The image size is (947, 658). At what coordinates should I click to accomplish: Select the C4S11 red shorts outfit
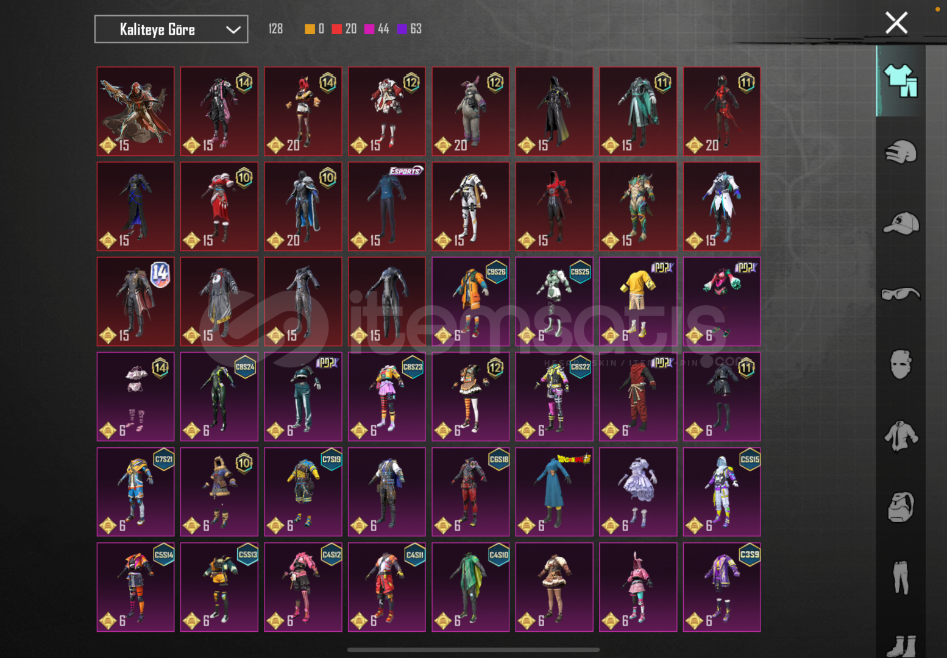tap(386, 587)
